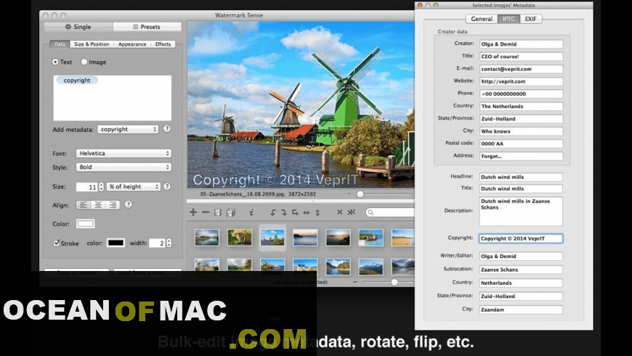Click the Copyright field in Metadata window
This screenshot has height=356, width=632.
tap(521, 238)
